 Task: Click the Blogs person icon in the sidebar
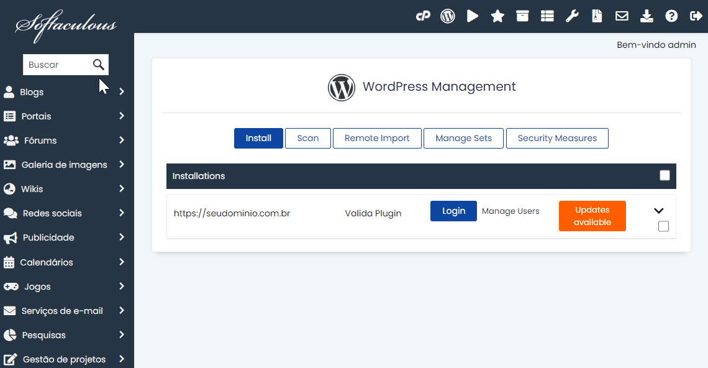point(9,92)
